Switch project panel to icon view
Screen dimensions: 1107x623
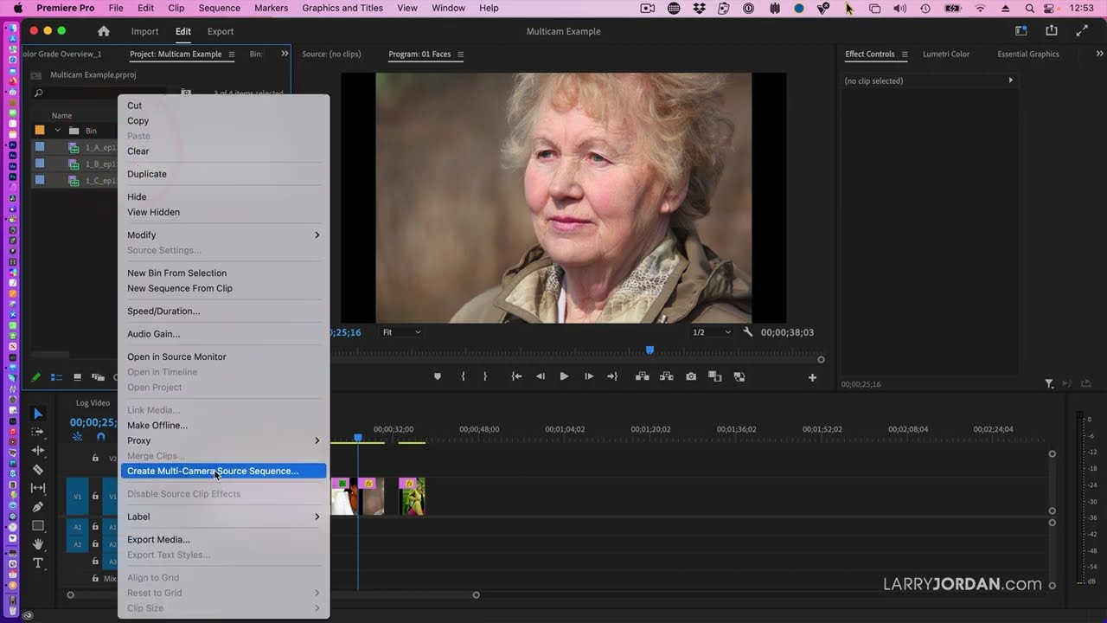[77, 377]
